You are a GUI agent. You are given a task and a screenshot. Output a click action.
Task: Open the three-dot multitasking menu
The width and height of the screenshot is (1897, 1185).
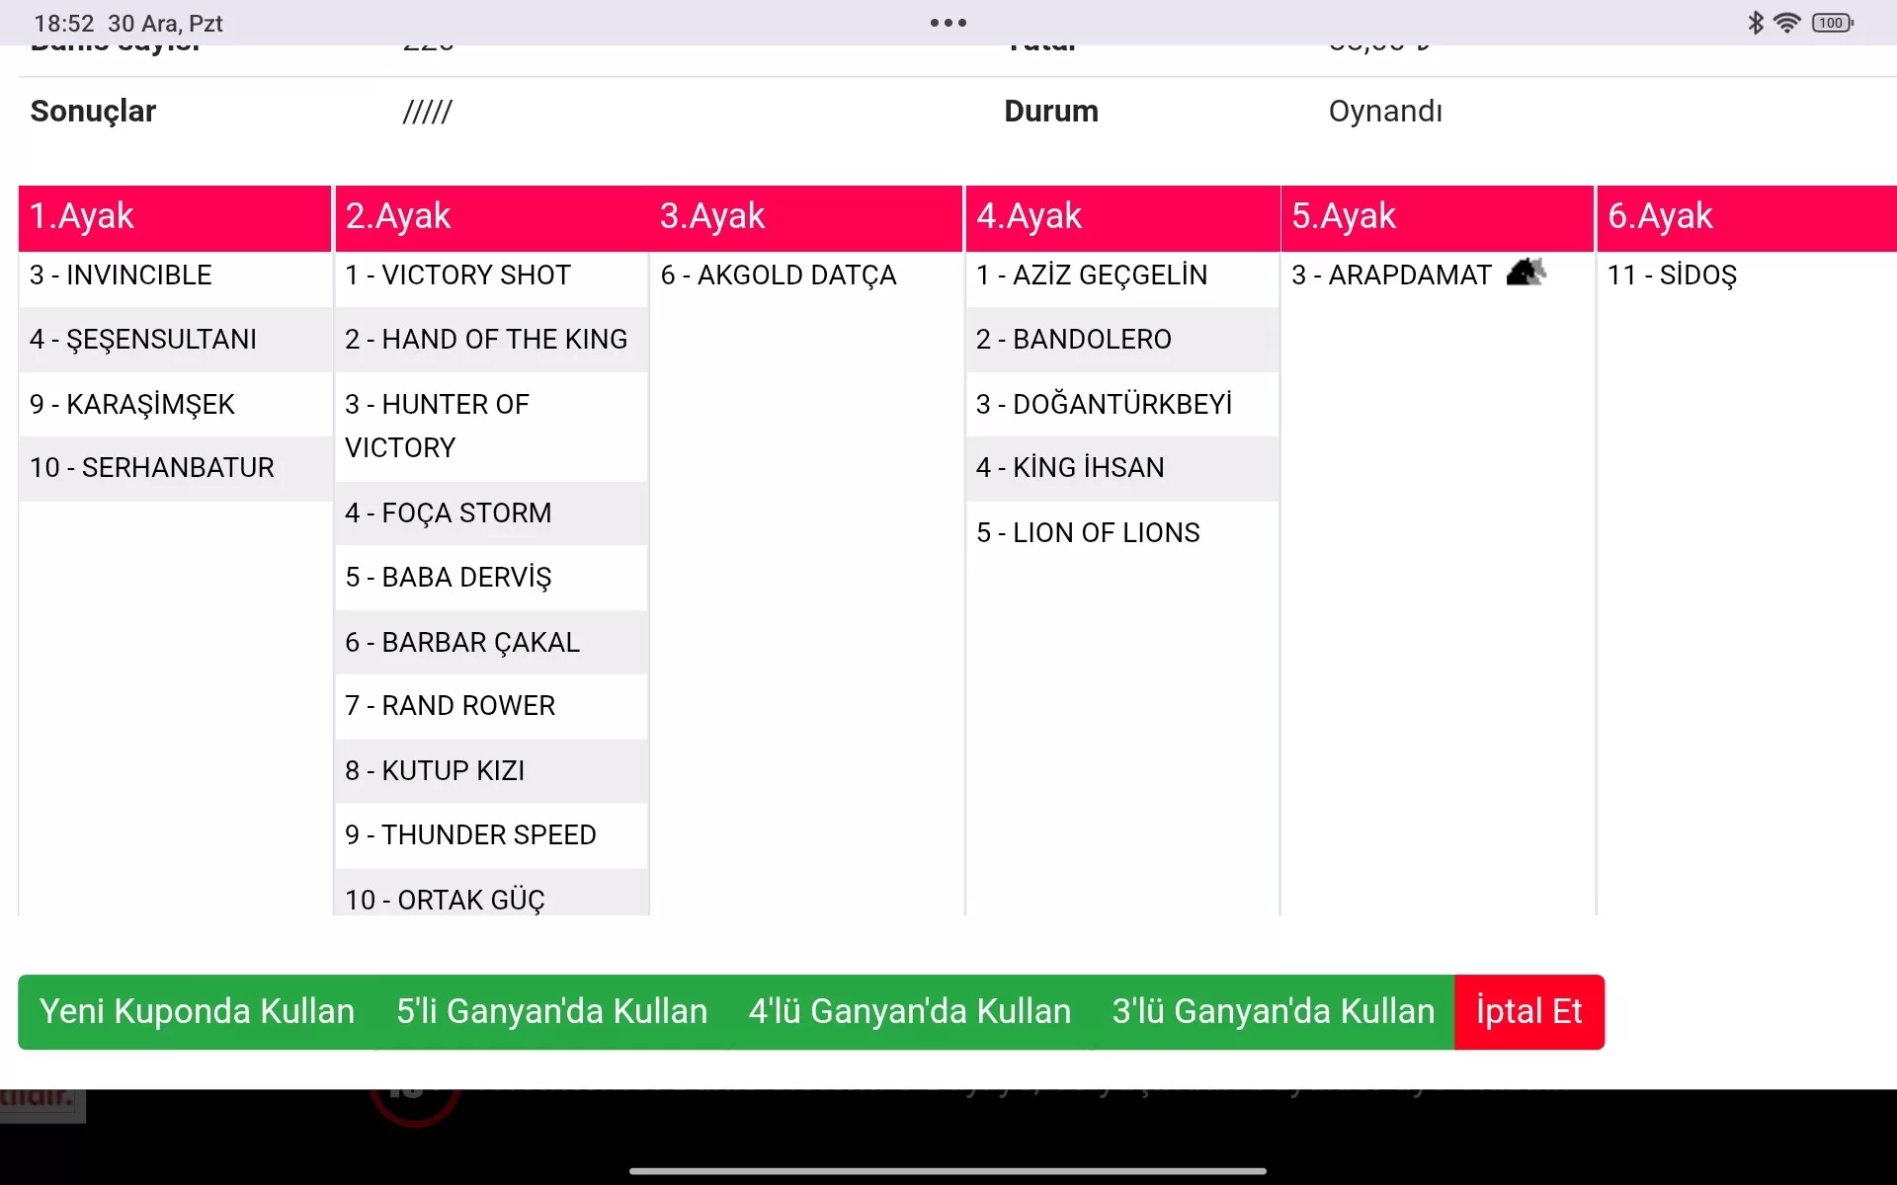(x=948, y=23)
